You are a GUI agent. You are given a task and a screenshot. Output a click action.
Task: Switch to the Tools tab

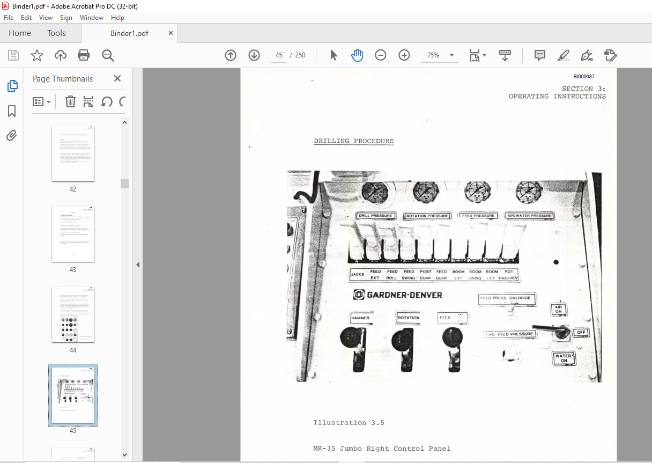coord(56,33)
